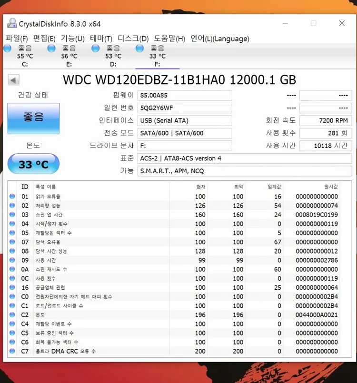357x383 pixels.
Task: Click the blue 좋음 health status button
Action: click(x=33, y=118)
